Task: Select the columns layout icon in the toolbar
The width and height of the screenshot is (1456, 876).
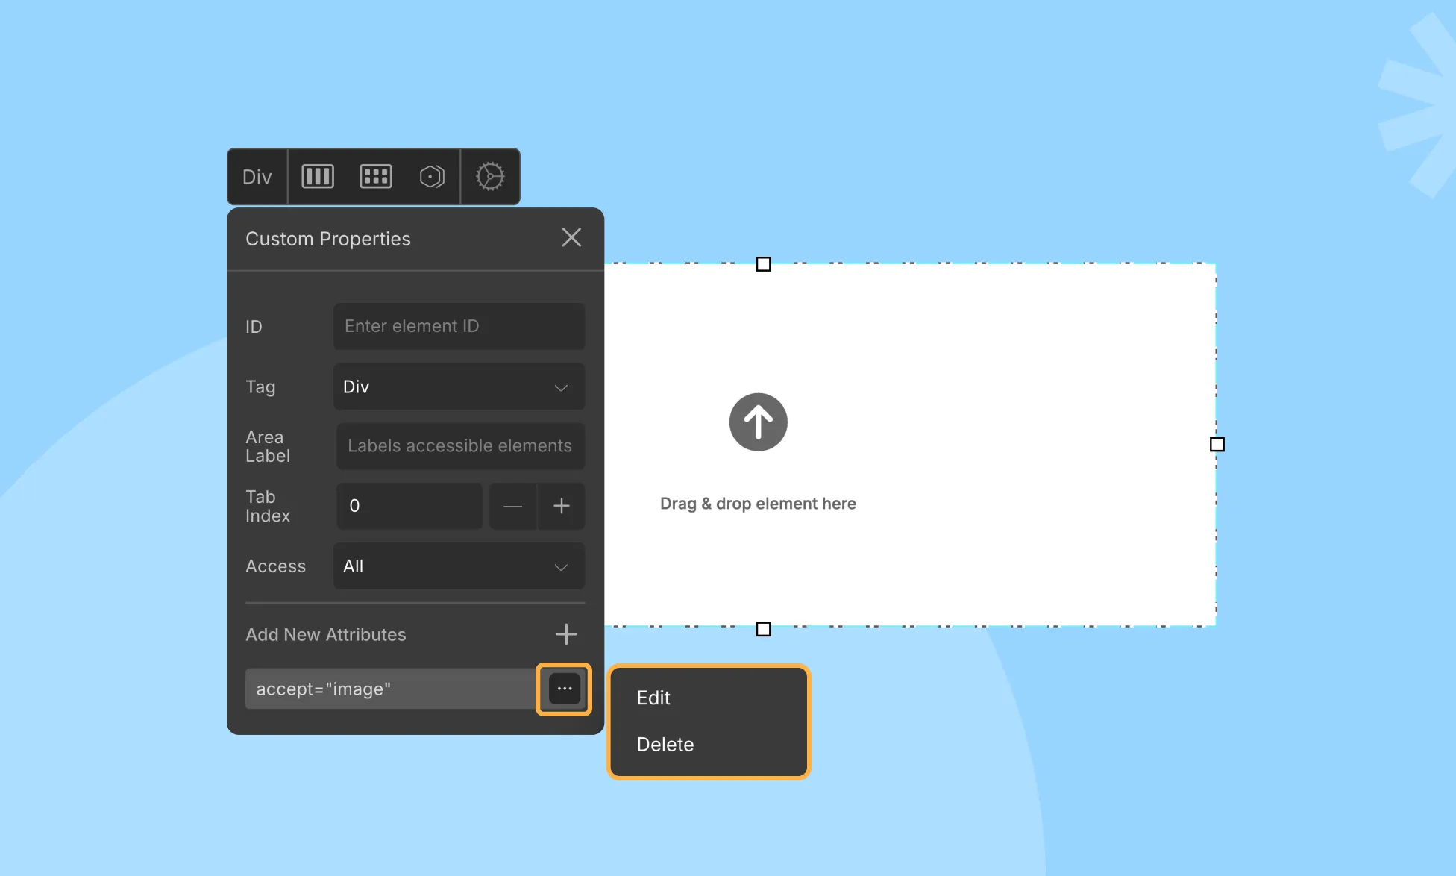Action: click(x=316, y=176)
